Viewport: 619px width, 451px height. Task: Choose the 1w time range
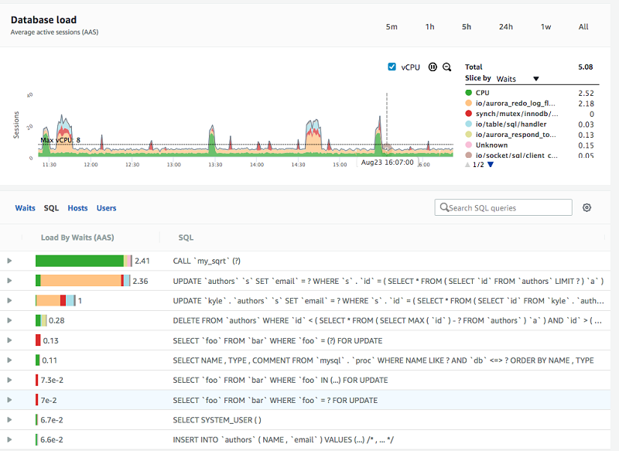pyautogui.click(x=545, y=27)
